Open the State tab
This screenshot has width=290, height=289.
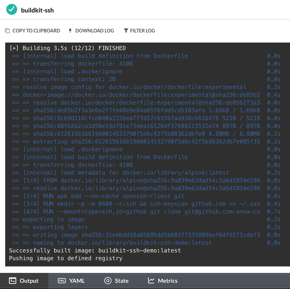pos(116,281)
